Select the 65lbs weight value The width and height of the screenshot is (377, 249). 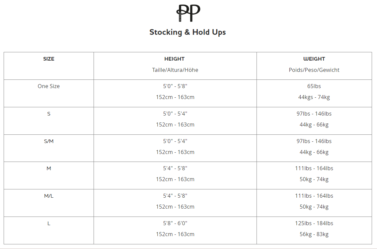click(314, 86)
